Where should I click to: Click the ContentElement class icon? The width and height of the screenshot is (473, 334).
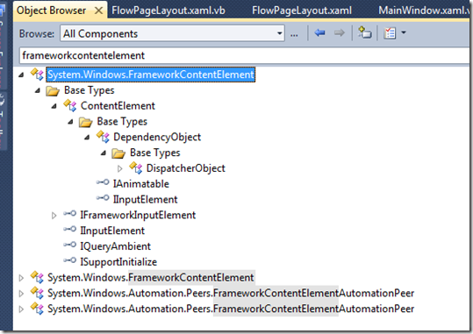coord(70,106)
